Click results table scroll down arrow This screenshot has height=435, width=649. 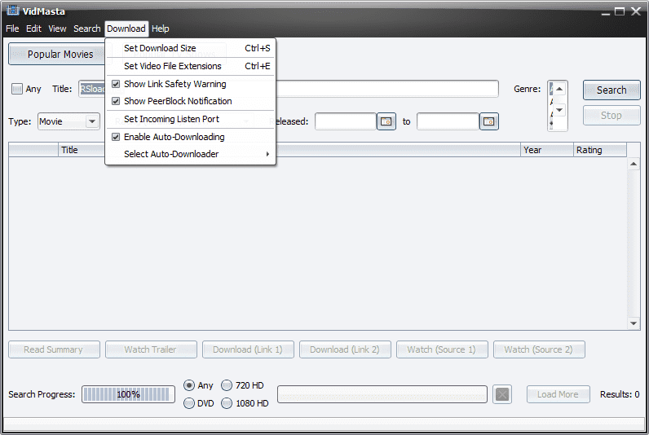tap(634, 323)
